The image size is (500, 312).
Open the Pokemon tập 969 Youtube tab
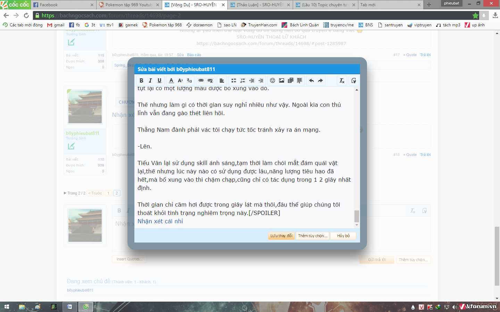coord(128,5)
